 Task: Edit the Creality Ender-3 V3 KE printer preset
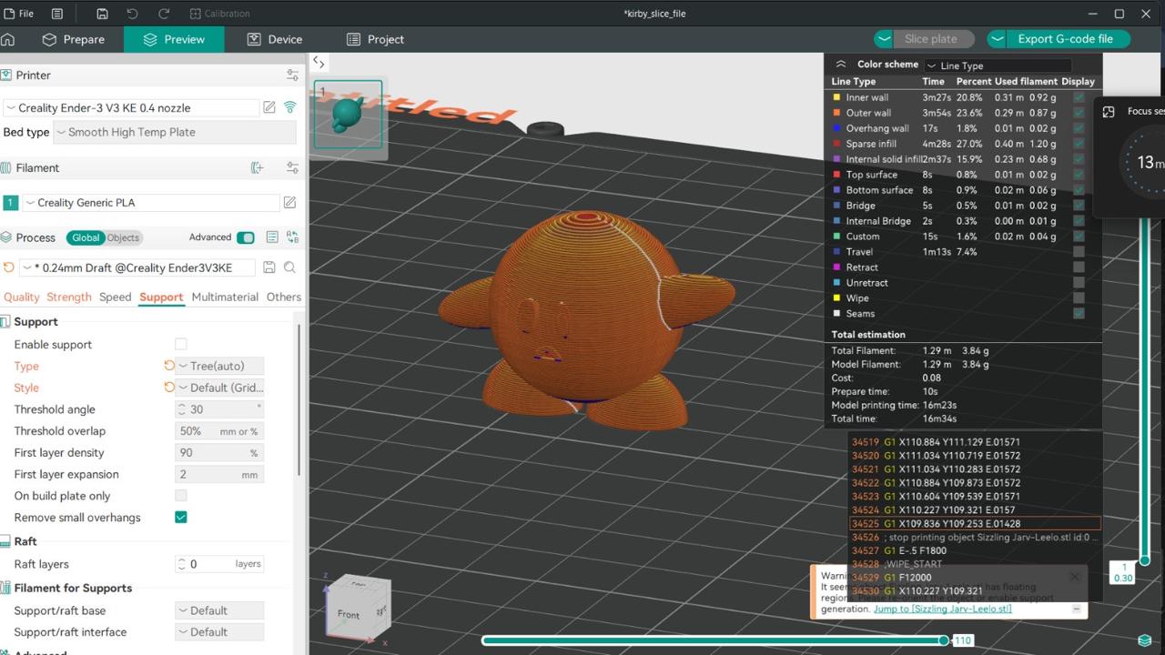pos(269,107)
